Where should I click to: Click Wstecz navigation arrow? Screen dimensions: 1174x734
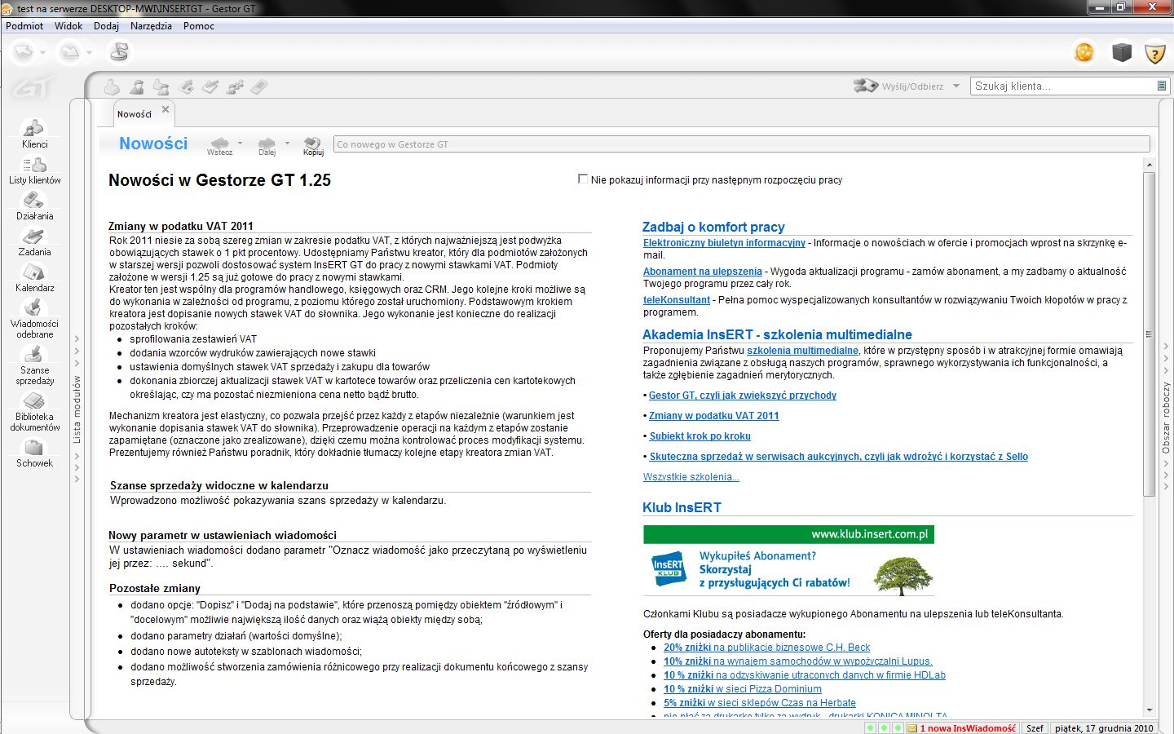tap(219, 144)
